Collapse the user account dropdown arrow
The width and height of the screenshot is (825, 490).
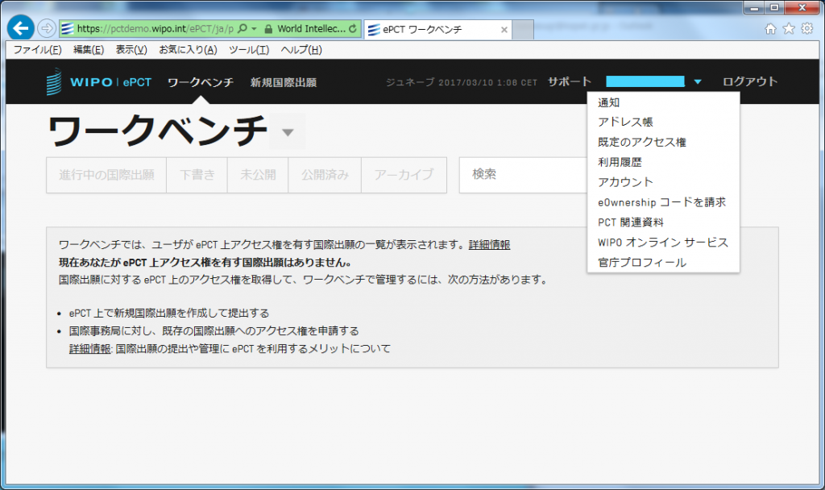[698, 81]
